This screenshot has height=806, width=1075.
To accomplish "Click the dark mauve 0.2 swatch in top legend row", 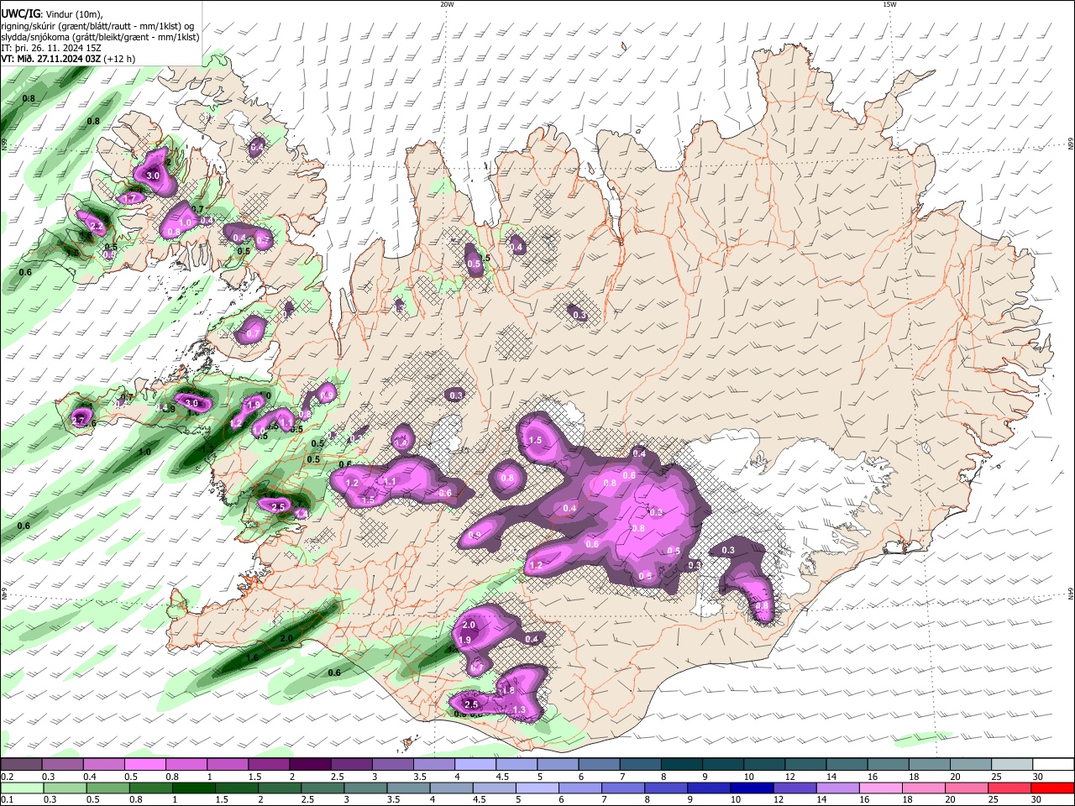I will pos(21,764).
